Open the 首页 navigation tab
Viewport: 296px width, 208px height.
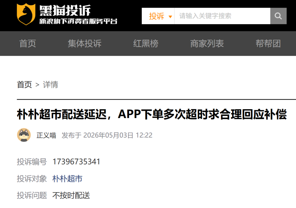pyautogui.click(x=28, y=44)
